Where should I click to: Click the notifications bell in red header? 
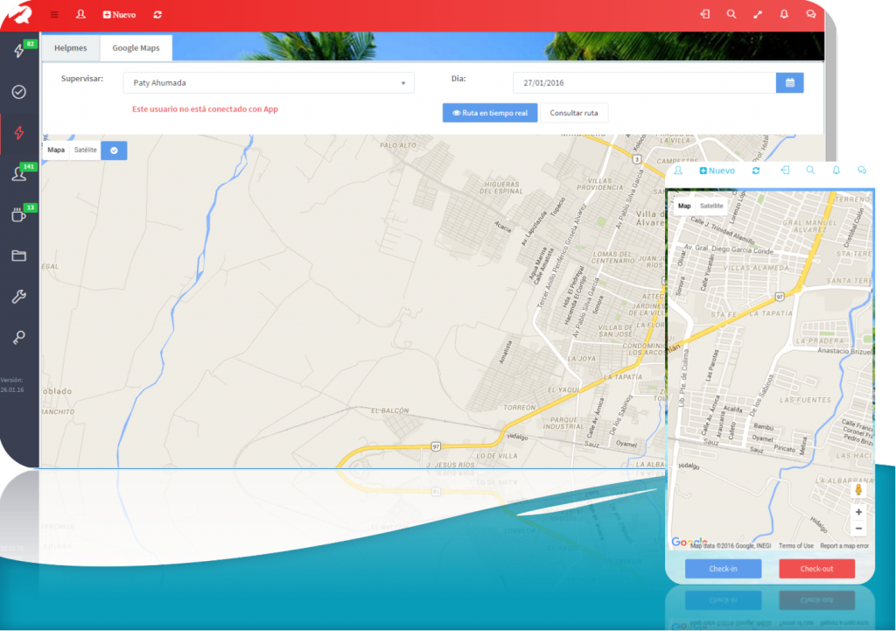(x=784, y=14)
